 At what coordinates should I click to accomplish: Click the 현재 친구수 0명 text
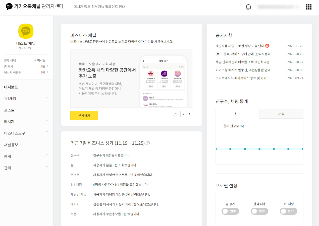pos(234,126)
